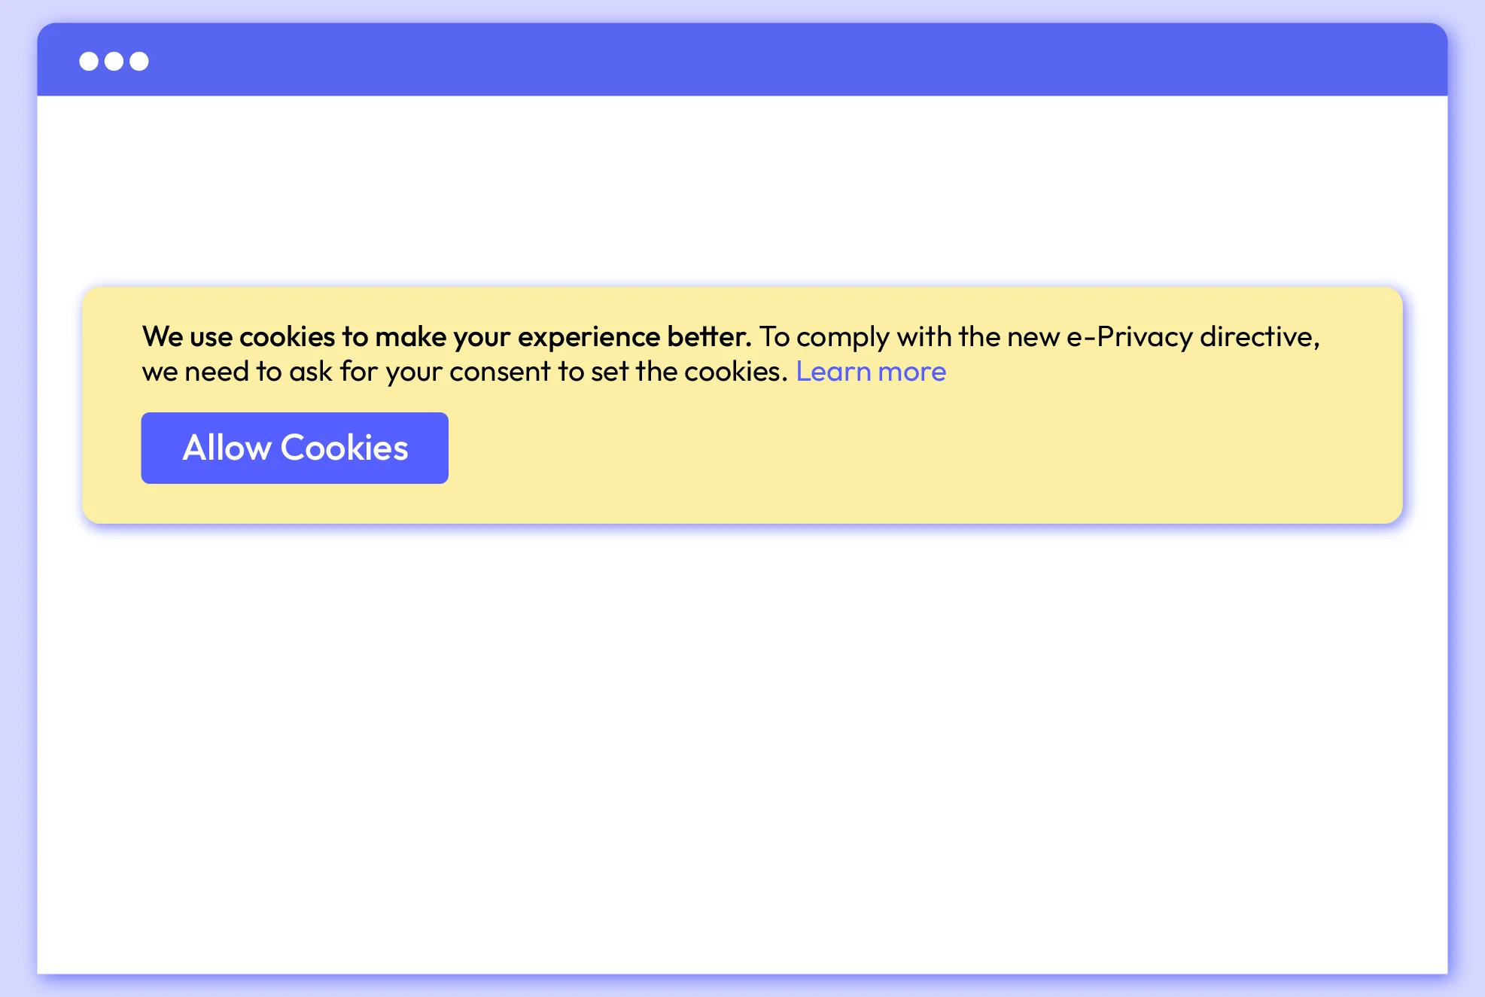The height and width of the screenshot is (997, 1485).
Task: Click the middle white dot in title bar
Action: click(114, 61)
